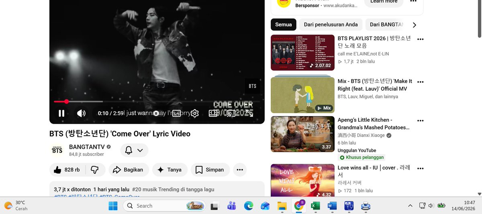Open Apeng's Little Kitchen video title
The image size is (482, 214).
click(374, 124)
